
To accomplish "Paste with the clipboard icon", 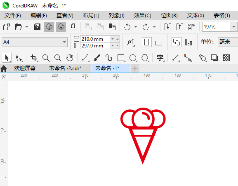I will click(x=112, y=27).
